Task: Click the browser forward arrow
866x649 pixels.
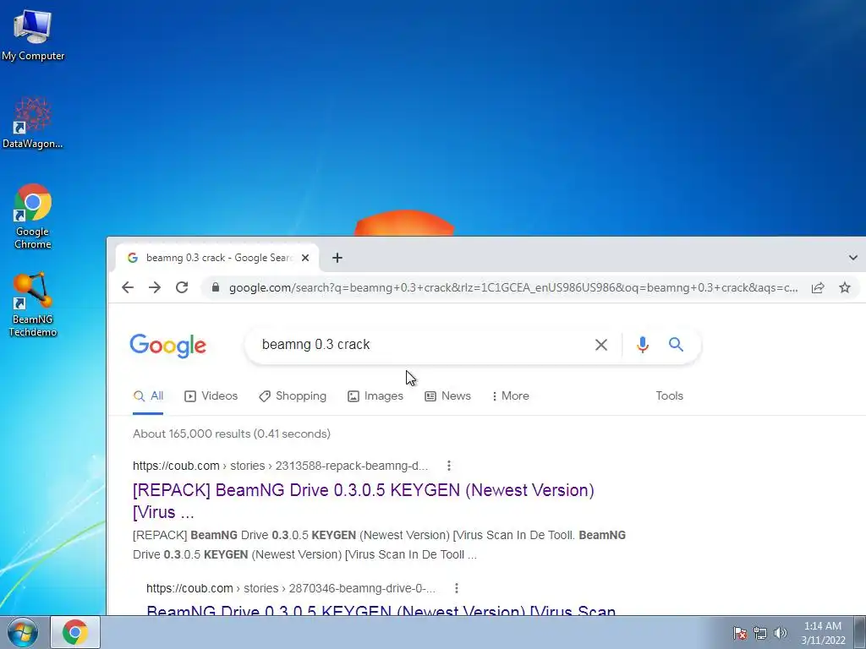Action: [x=155, y=287]
